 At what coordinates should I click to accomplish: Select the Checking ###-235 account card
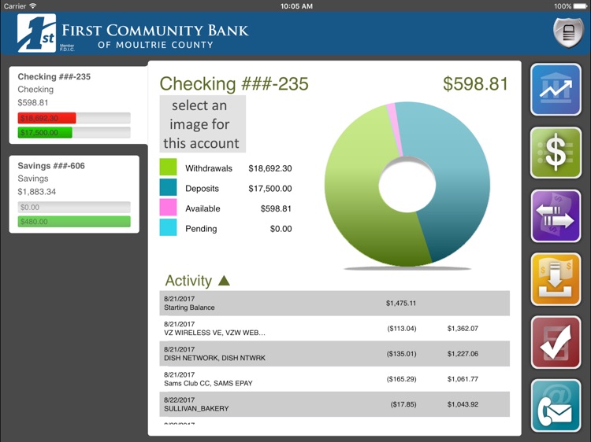(x=78, y=105)
